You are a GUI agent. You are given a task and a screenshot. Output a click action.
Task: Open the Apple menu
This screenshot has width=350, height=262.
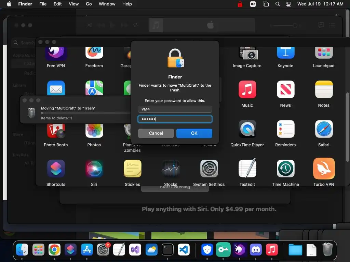pos(9,4)
